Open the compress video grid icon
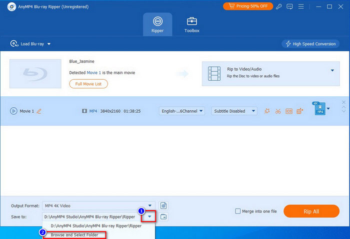Image resolution: width=350 pixels, height=239 pixels. tap(300, 111)
